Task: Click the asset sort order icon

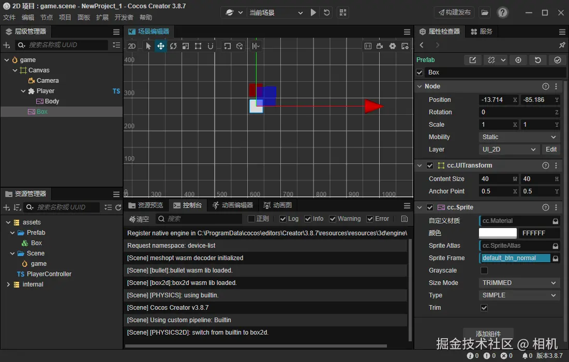Action: coord(17,207)
